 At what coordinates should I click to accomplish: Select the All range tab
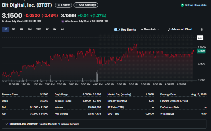tap(63, 29)
